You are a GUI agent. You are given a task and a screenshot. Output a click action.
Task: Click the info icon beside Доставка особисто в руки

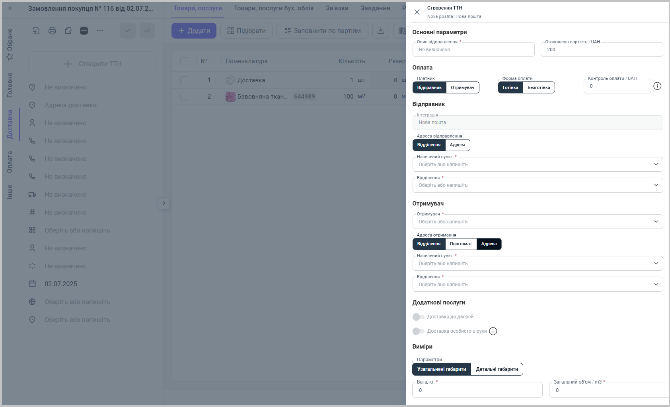tap(493, 331)
